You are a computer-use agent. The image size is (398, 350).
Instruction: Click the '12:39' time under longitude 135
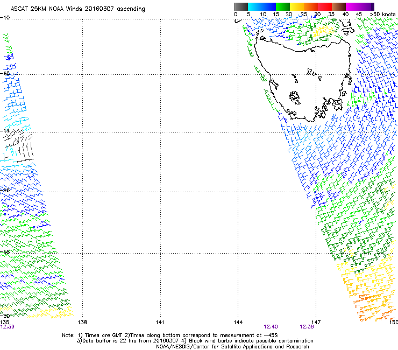tap(7, 327)
